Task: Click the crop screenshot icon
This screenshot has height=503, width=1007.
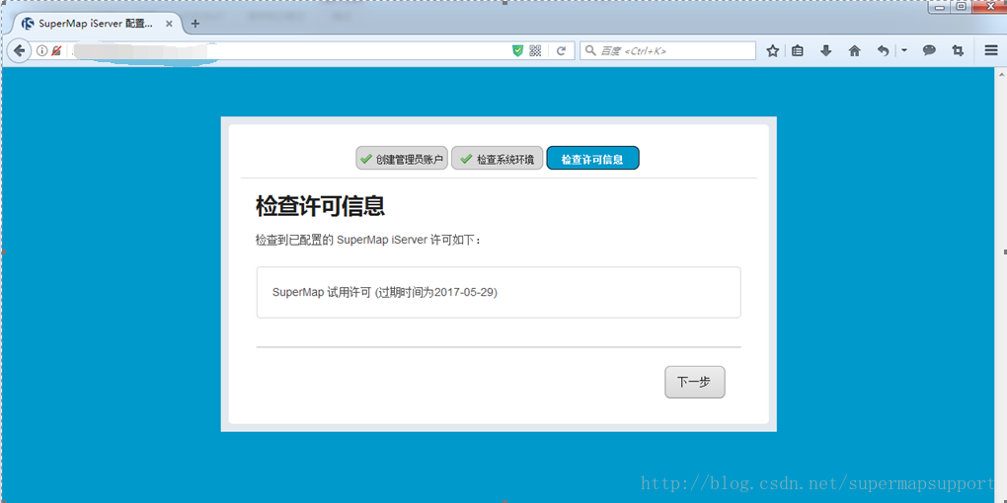Action: [x=958, y=50]
